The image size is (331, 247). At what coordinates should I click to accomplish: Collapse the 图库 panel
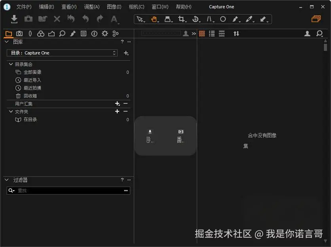[x=7, y=42]
